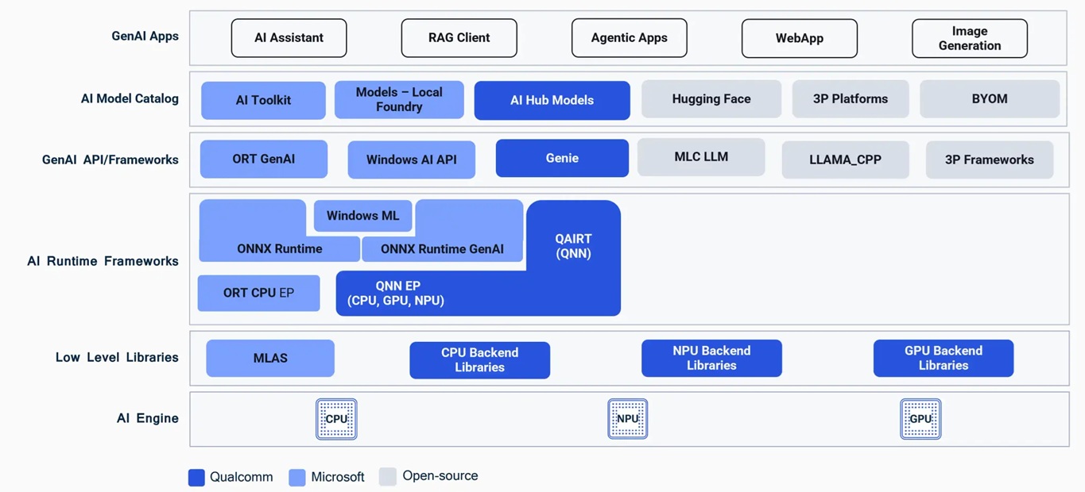Click the ONNX Runtime block
The image size is (1085, 492).
pyautogui.click(x=280, y=248)
